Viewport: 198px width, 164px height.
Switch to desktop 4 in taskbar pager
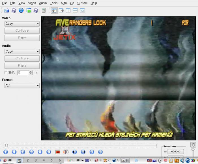[x=44, y=160]
